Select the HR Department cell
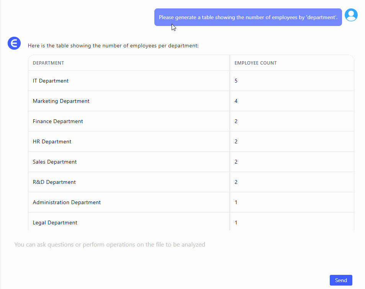 point(52,142)
